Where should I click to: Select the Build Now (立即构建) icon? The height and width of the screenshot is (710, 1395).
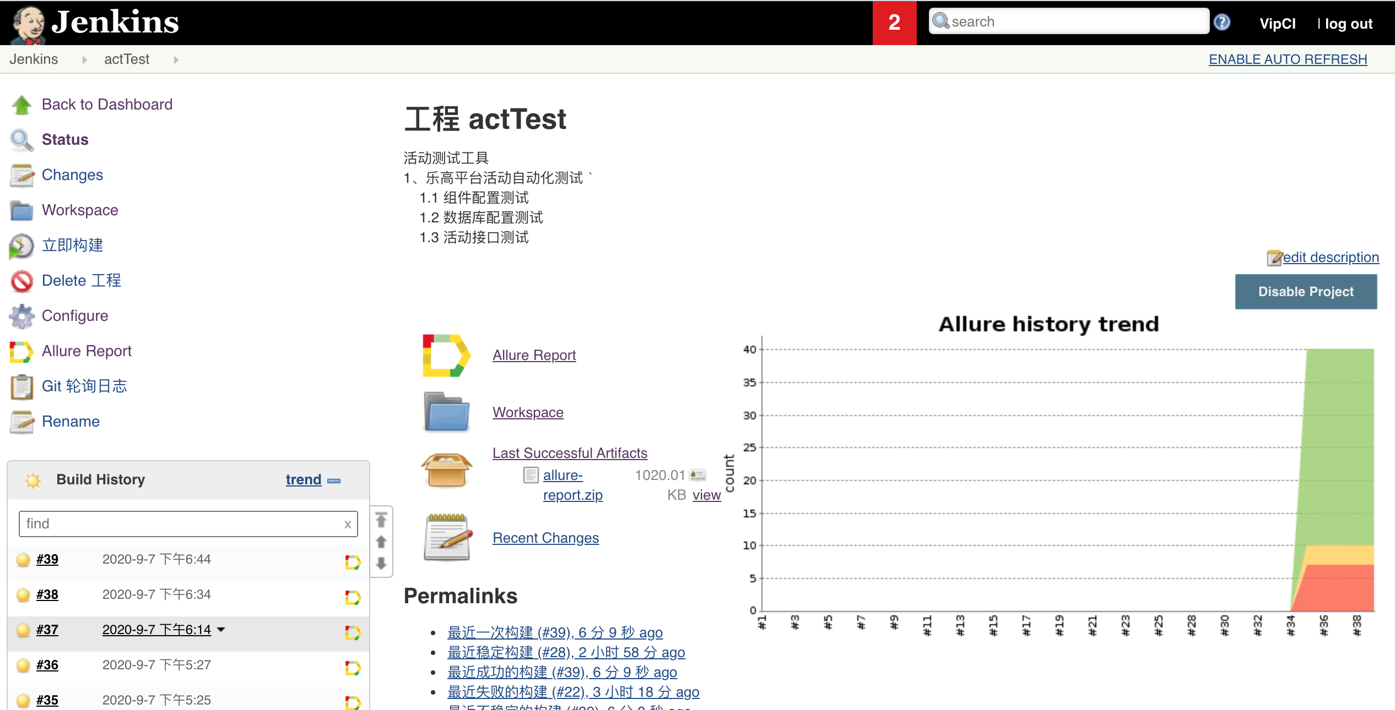(x=21, y=246)
